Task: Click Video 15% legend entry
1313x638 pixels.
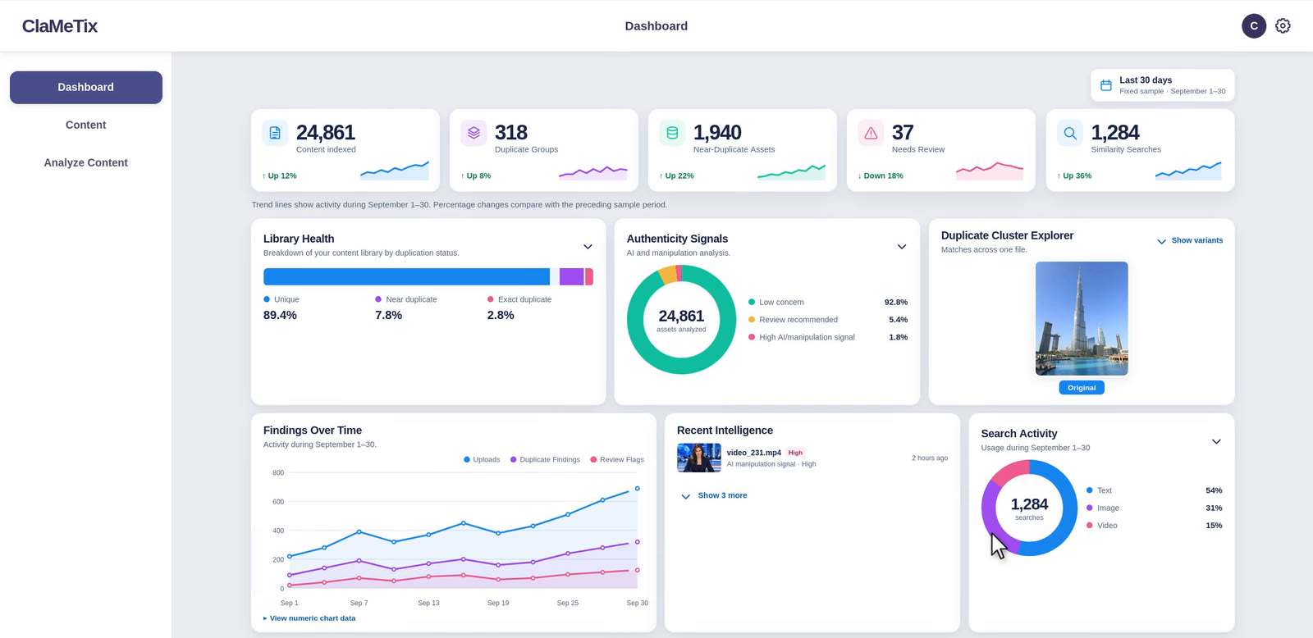Action: pos(1154,526)
